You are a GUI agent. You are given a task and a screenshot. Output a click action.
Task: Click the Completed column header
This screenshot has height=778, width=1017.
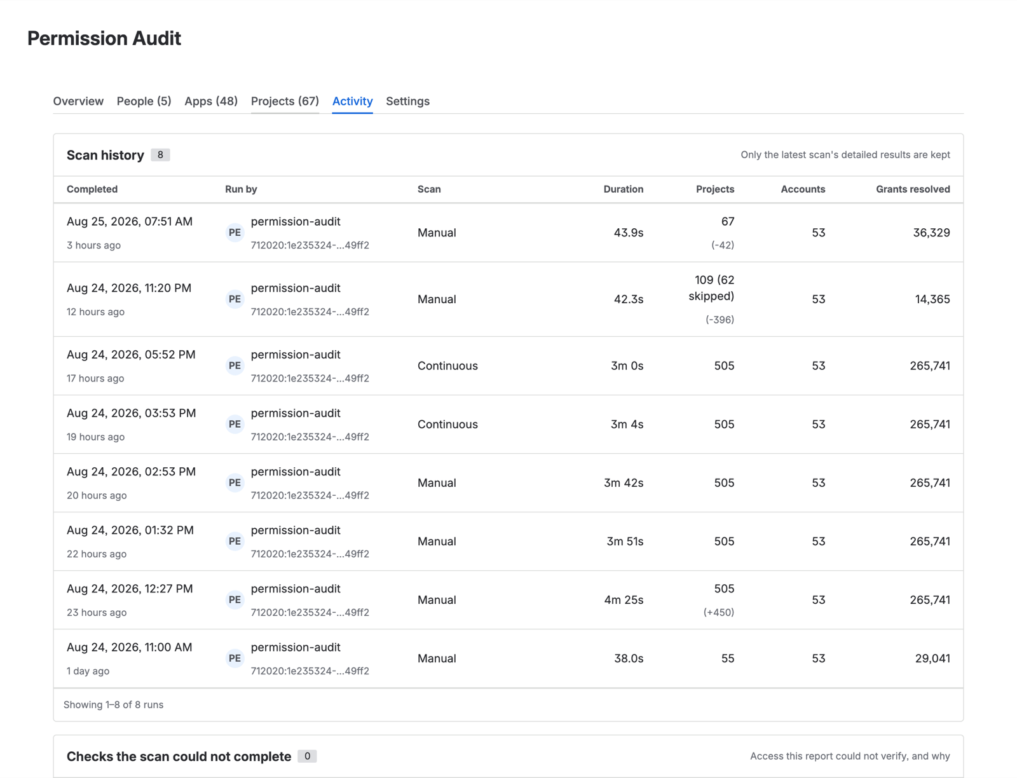coord(92,189)
